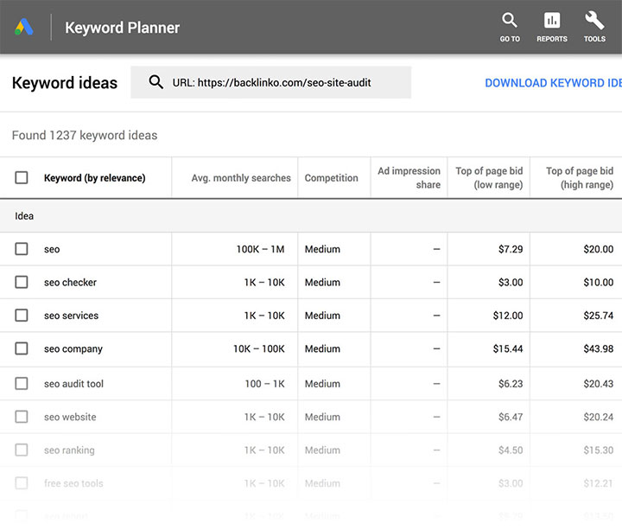The image size is (622, 530).
Task: Check the box for seo audit tool
Action: [x=22, y=384]
